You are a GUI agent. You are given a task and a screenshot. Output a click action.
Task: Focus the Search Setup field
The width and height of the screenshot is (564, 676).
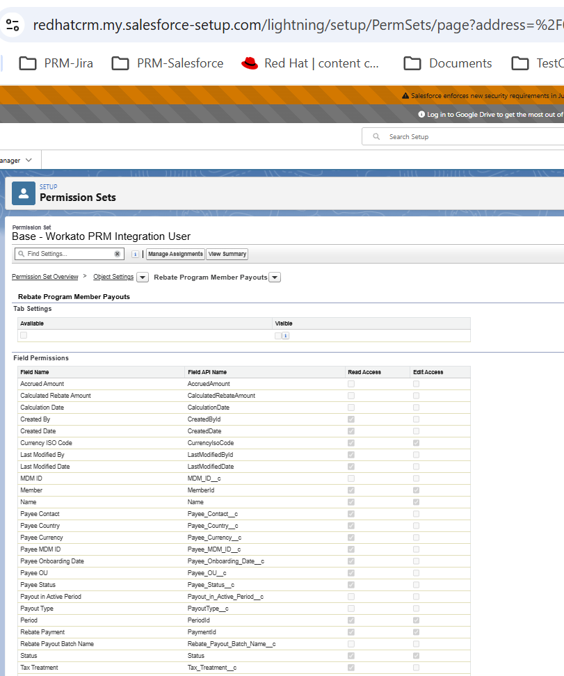[462, 137]
